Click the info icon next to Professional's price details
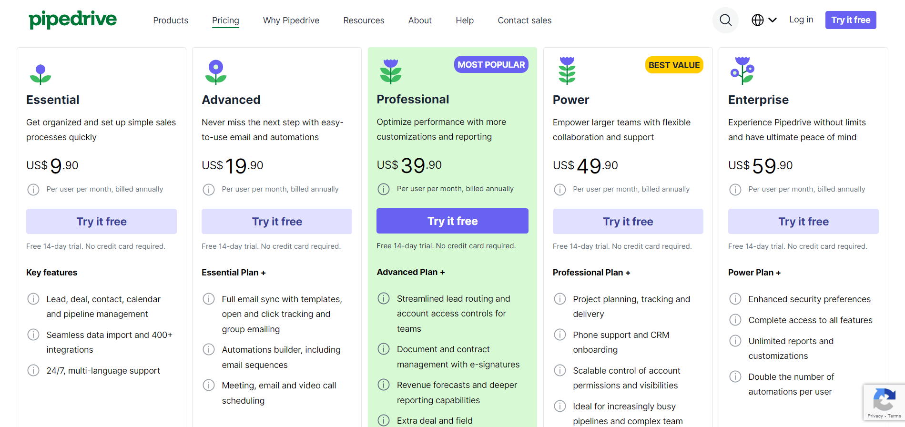The image size is (905, 427). (384, 189)
